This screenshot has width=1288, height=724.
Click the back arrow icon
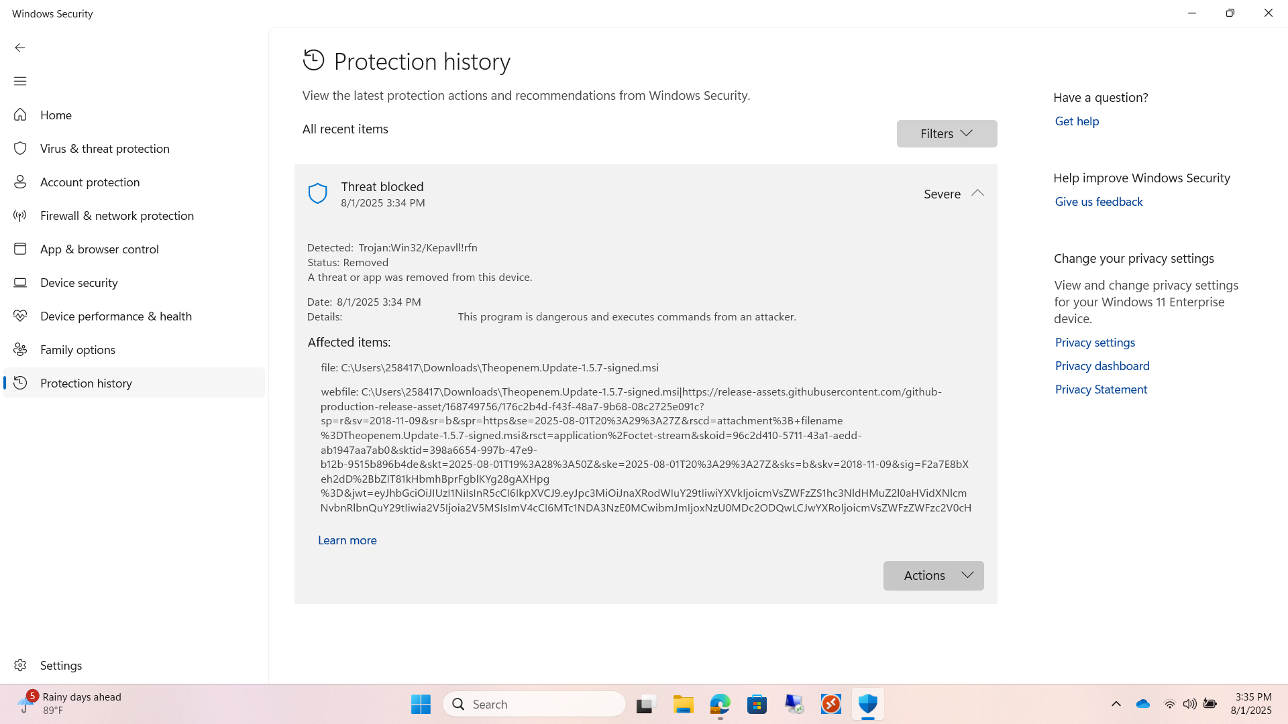pyautogui.click(x=20, y=48)
